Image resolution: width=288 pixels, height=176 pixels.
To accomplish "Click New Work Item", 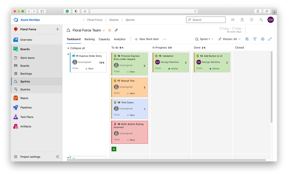I will [146, 39].
